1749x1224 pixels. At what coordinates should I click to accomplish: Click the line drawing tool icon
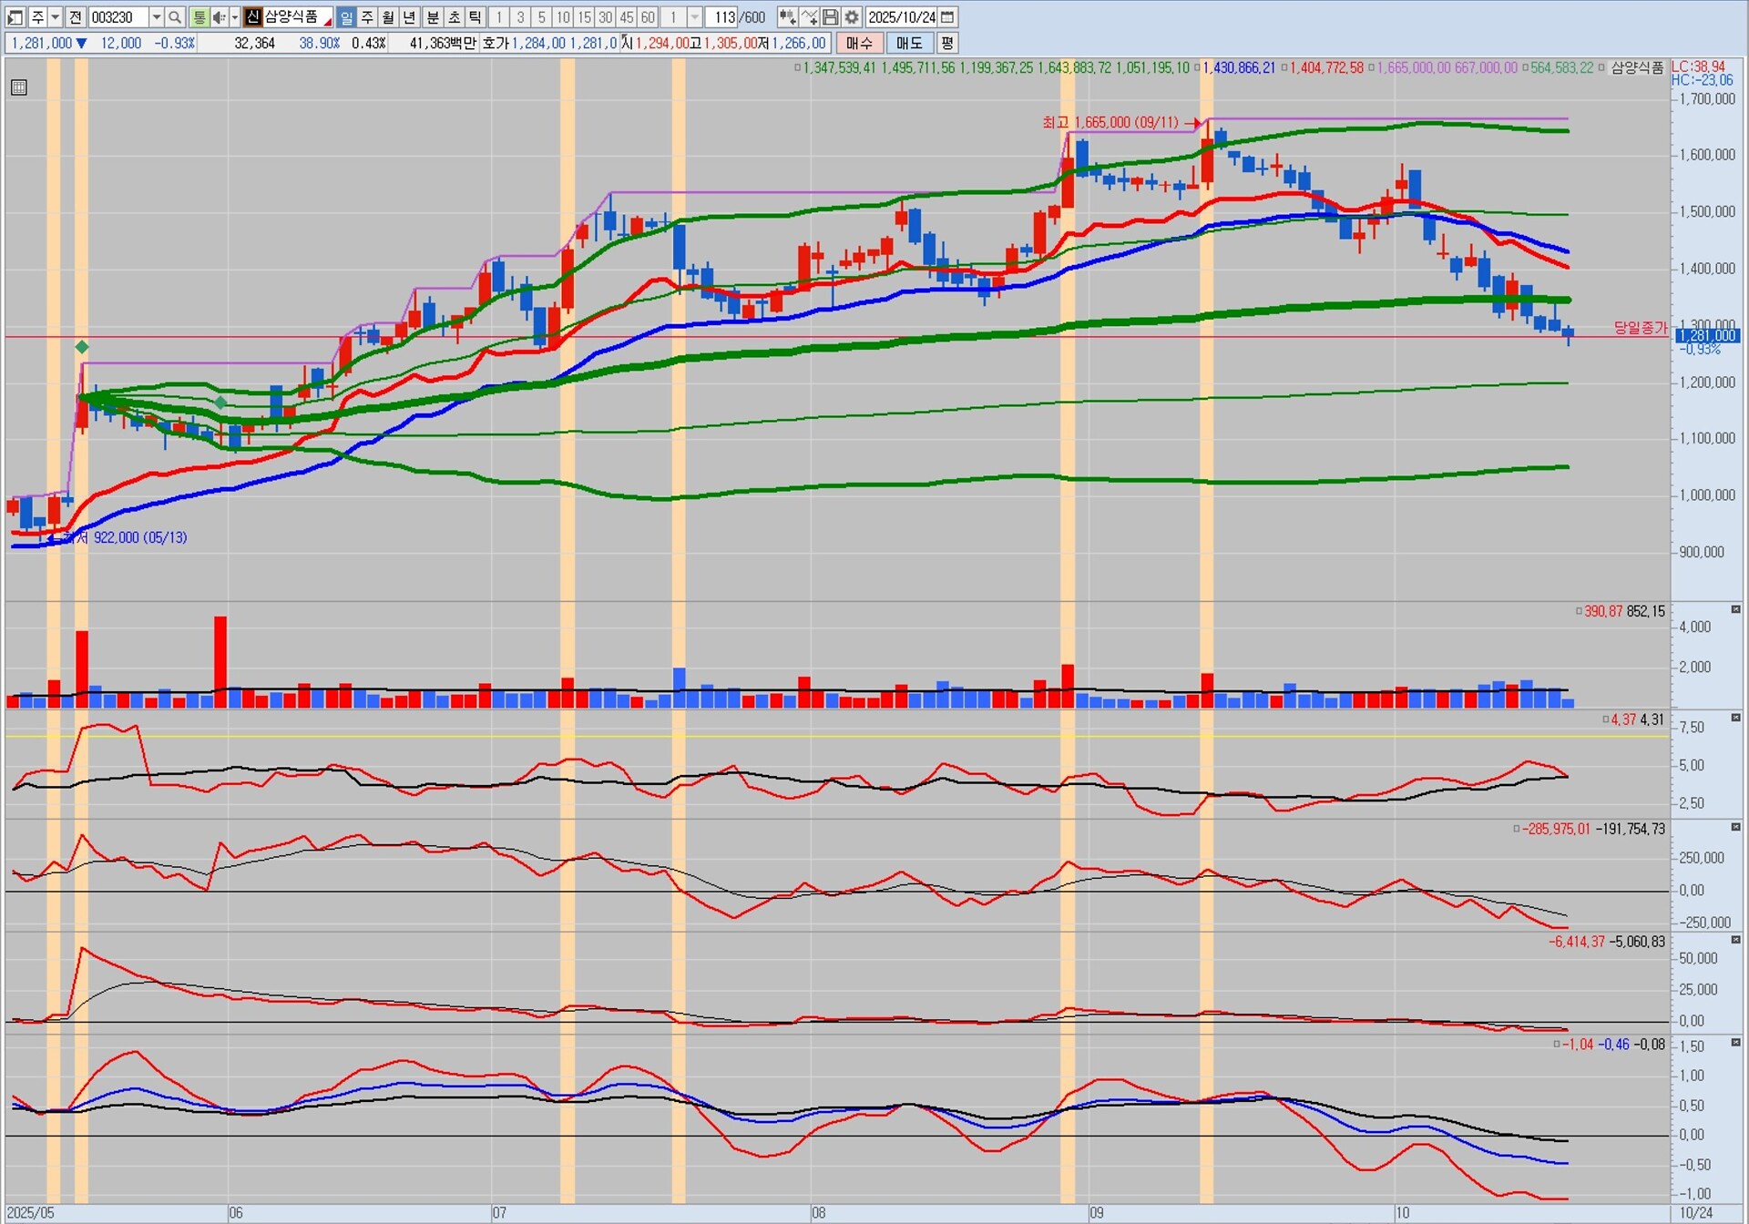pos(809,17)
